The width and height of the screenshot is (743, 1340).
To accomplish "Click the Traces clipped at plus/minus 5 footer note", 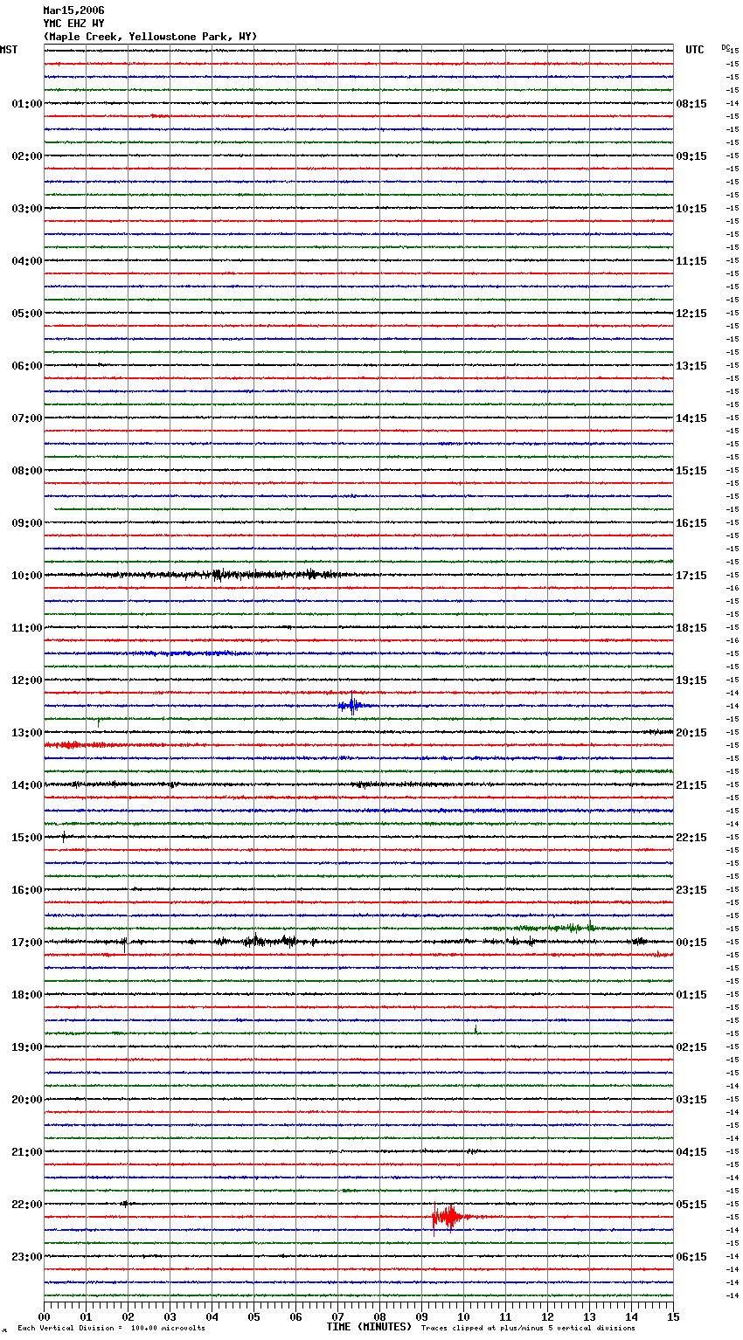I will tap(528, 1328).
